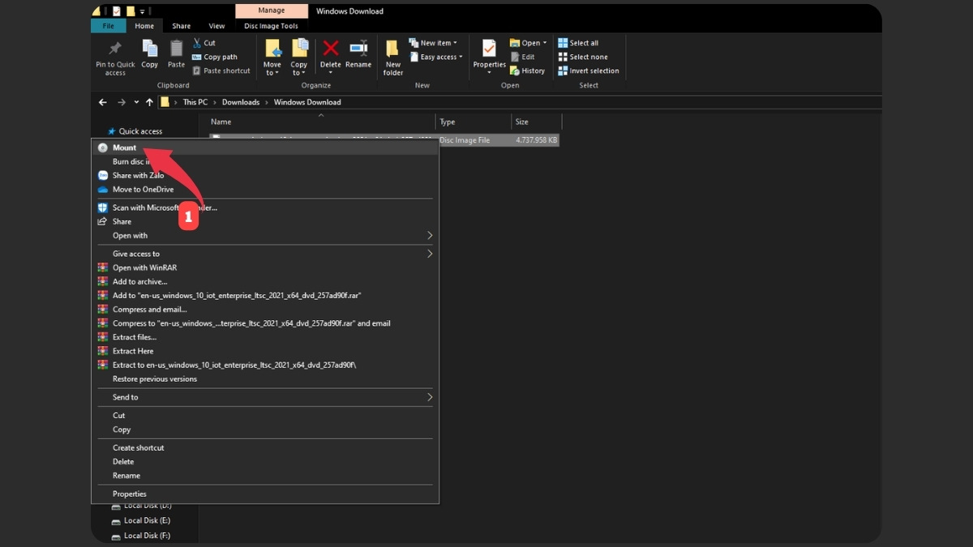Expand the Open with submenu
The width and height of the screenshot is (973, 547).
point(130,236)
